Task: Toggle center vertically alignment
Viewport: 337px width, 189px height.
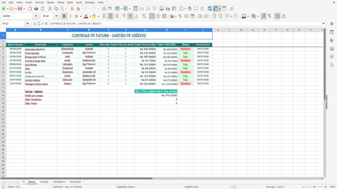Action: pos(130,16)
